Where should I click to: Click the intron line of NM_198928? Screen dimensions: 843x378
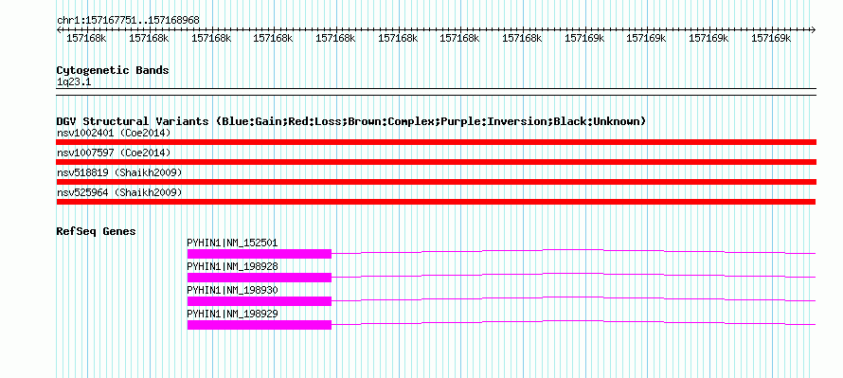[574, 275]
